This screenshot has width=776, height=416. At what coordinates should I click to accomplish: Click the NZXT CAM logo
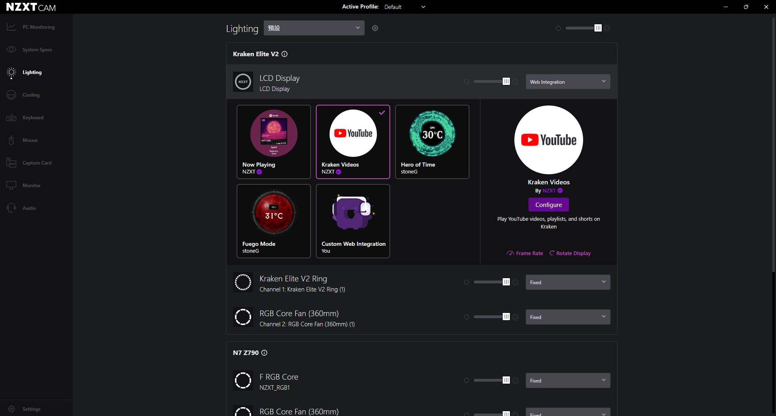pos(31,7)
